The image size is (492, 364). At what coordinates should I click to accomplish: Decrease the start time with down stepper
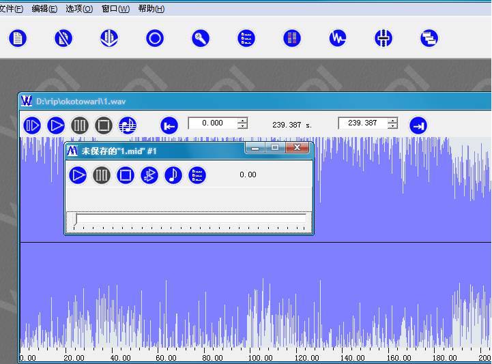click(x=242, y=125)
